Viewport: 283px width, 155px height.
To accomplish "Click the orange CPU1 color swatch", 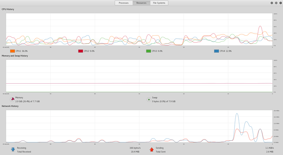I will pyautogui.click(x=12, y=51).
